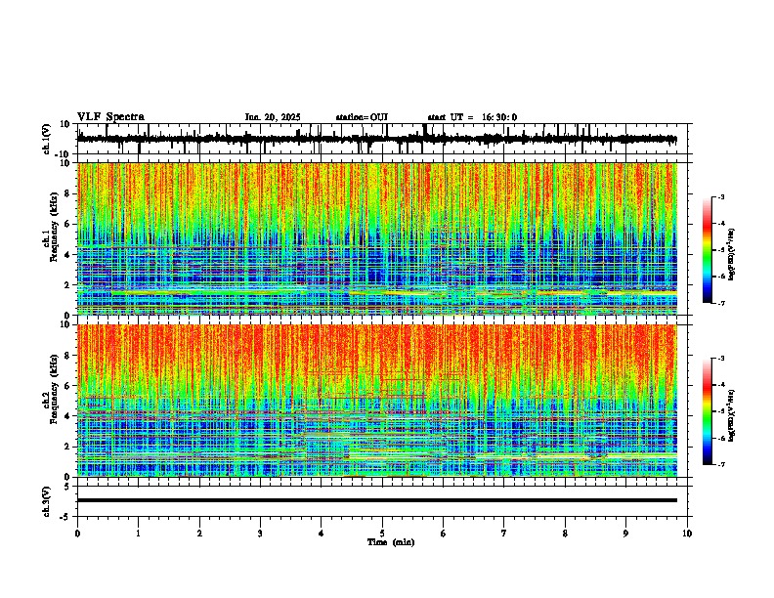
Task: Click the ch.2 spectrogram color scale bar
Action: (x=708, y=411)
